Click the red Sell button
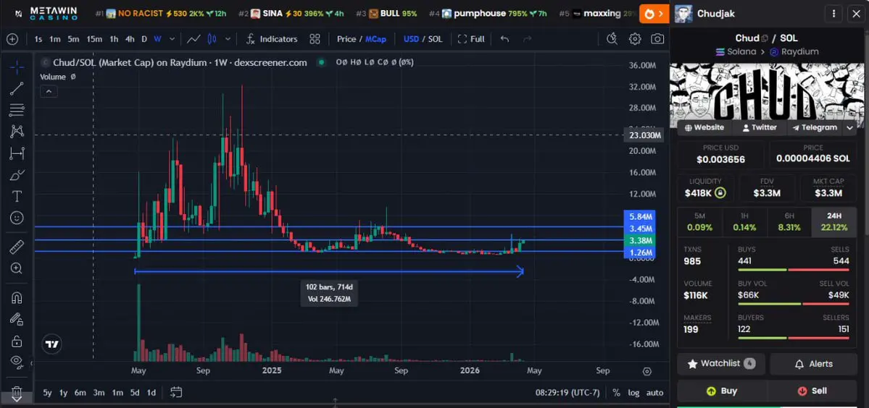The image size is (869, 408). click(812, 391)
